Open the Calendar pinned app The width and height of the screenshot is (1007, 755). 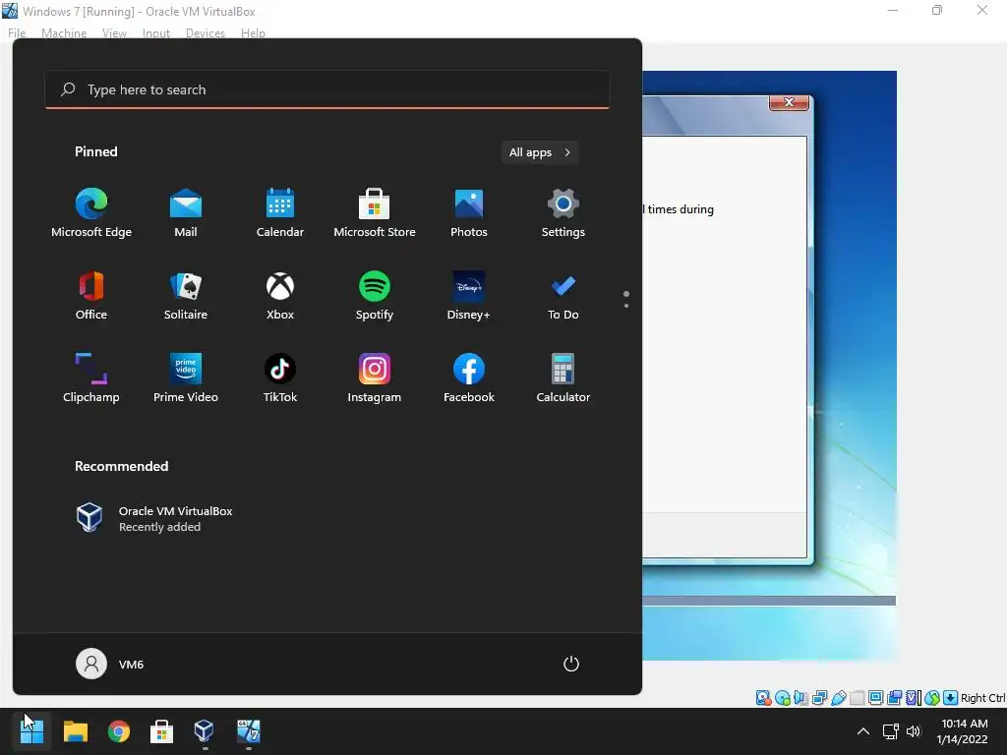280,213
